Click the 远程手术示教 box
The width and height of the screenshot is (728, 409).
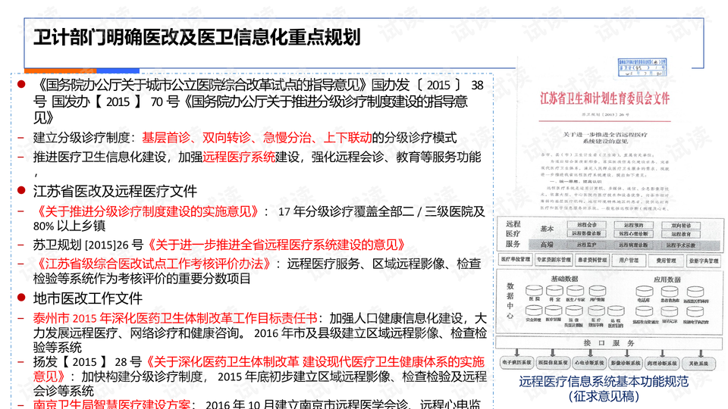(x=681, y=245)
